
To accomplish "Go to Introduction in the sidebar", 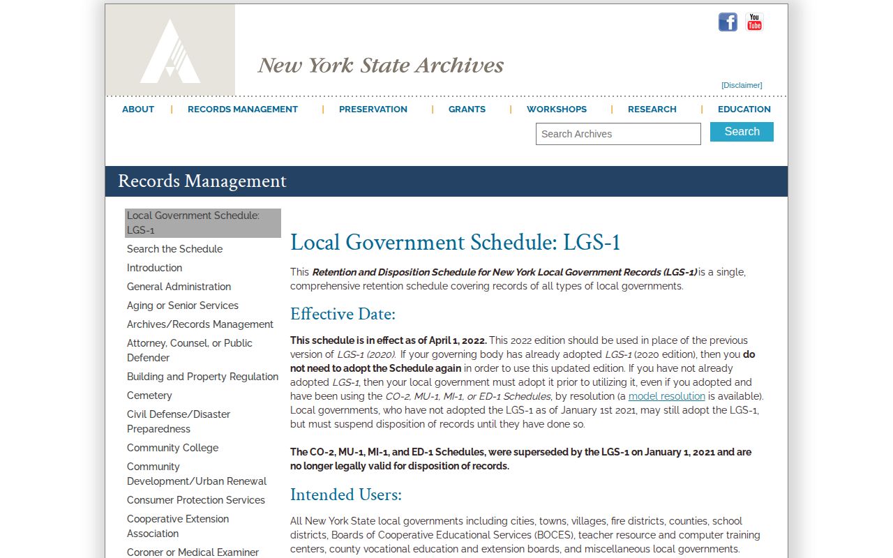I will point(154,268).
